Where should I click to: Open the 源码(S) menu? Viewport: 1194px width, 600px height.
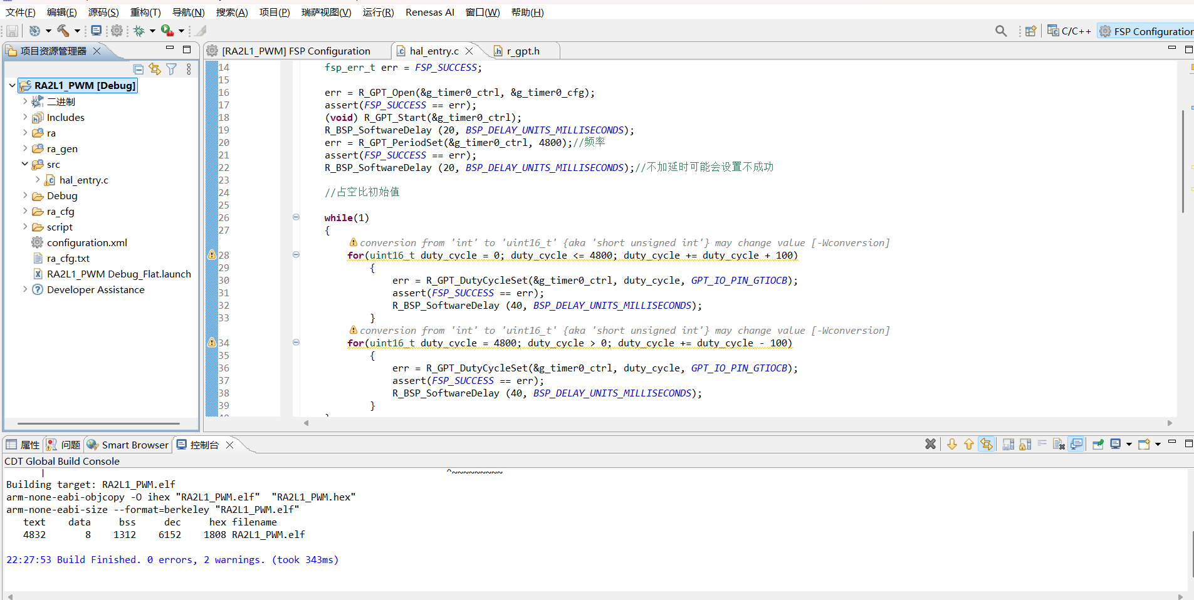[103, 12]
